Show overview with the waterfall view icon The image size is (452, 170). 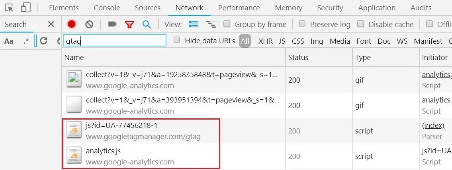[x=211, y=25]
